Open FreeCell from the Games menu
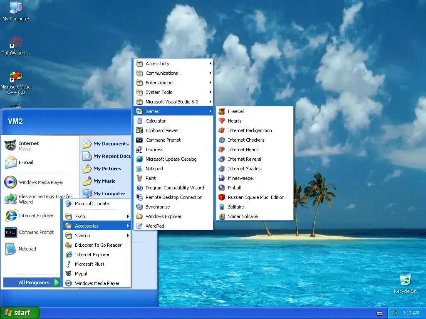Viewport: 426px width, 319px height. (x=255, y=111)
